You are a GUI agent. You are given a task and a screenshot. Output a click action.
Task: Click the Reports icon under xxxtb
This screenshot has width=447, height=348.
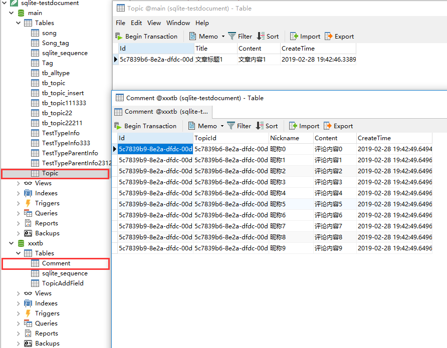click(28, 333)
